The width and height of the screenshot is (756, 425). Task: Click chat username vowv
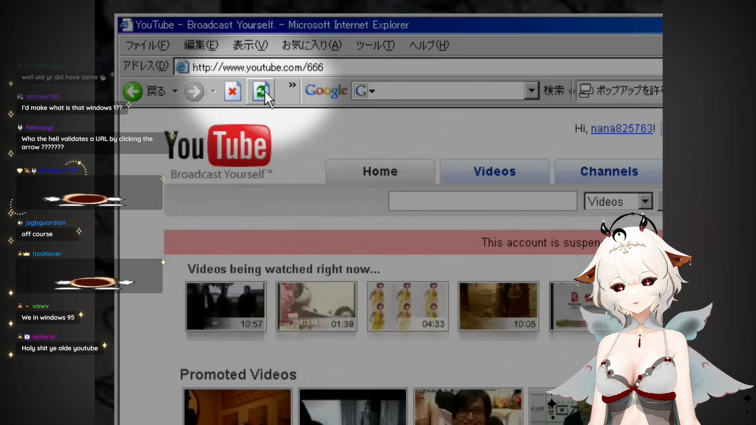41,306
